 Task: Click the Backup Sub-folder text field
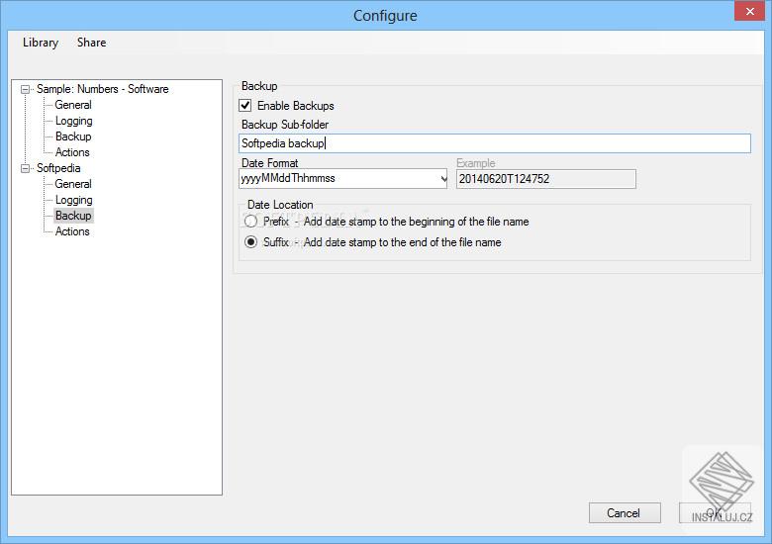(495, 143)
